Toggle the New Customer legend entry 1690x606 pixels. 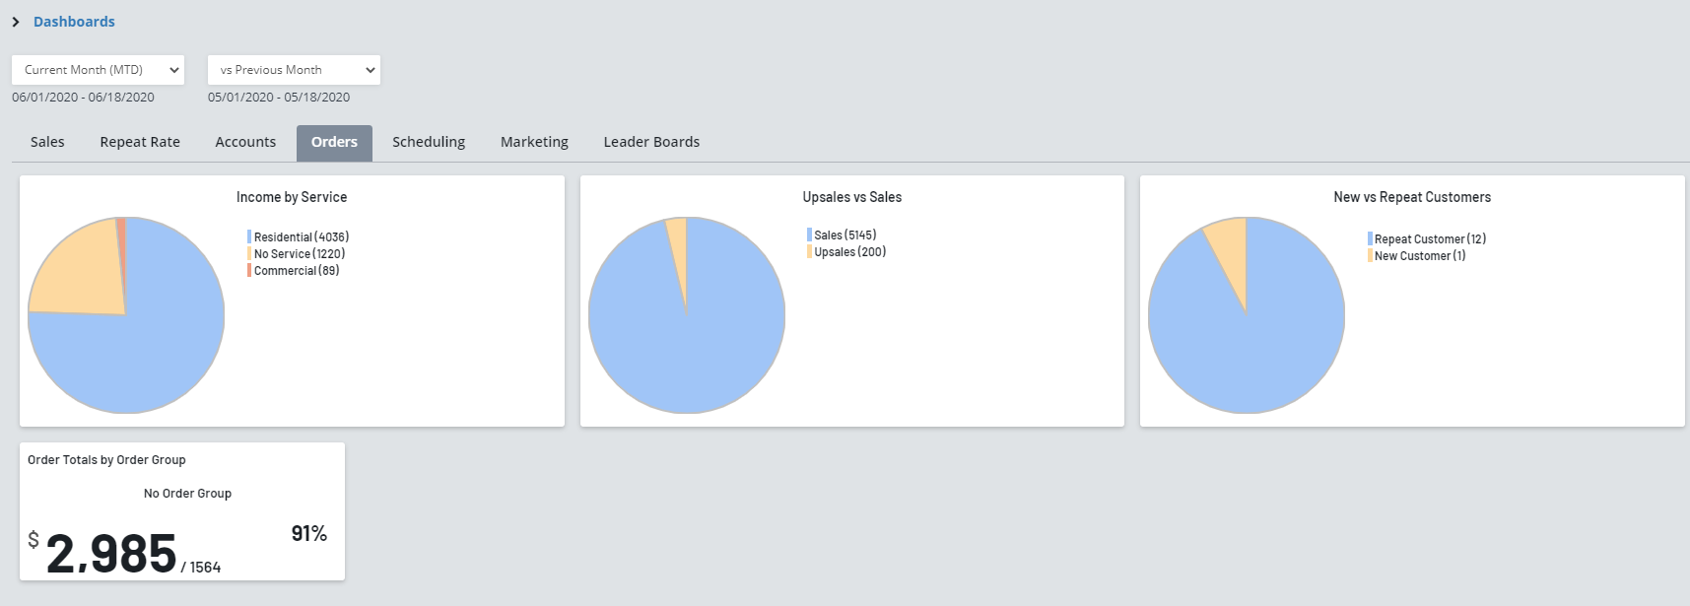pyautogui.click(x=1419, y=256)
